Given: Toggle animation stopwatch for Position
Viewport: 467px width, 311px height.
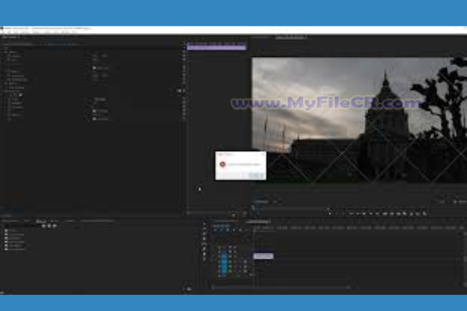Looking at the screenshot, I should pos(9,56).
